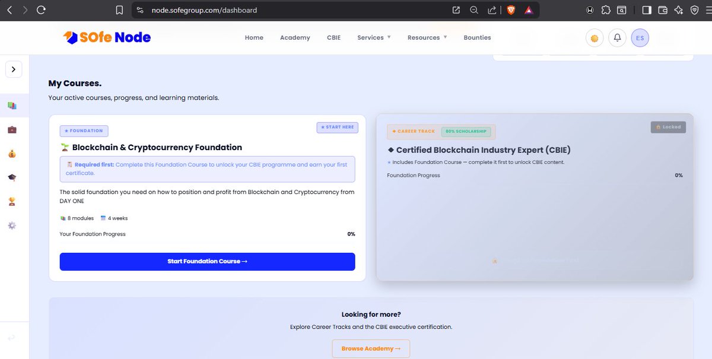
Task: Open the Brave Wallet icon
Action: [x=663, y=10]
